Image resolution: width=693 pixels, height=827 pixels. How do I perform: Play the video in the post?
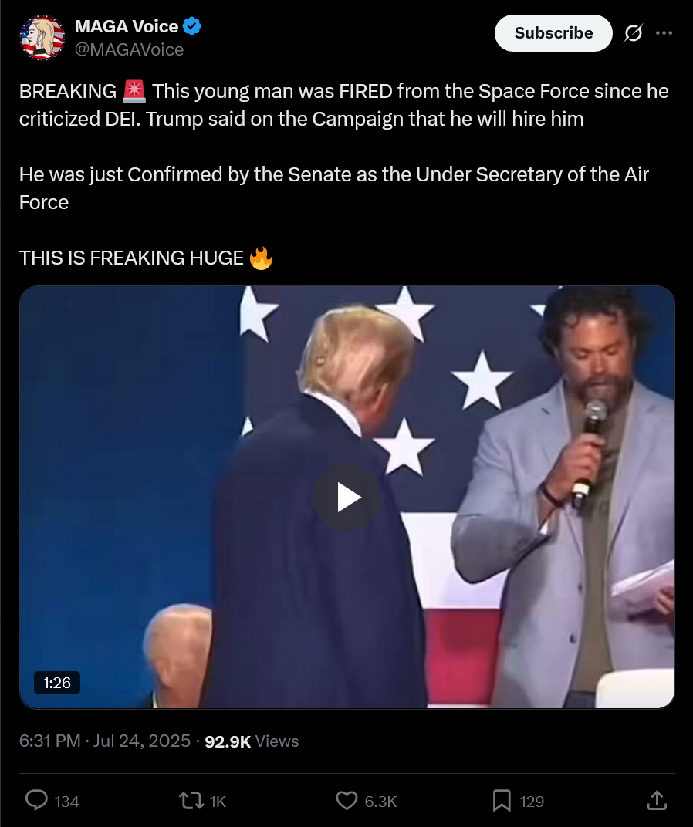[346, 498]
